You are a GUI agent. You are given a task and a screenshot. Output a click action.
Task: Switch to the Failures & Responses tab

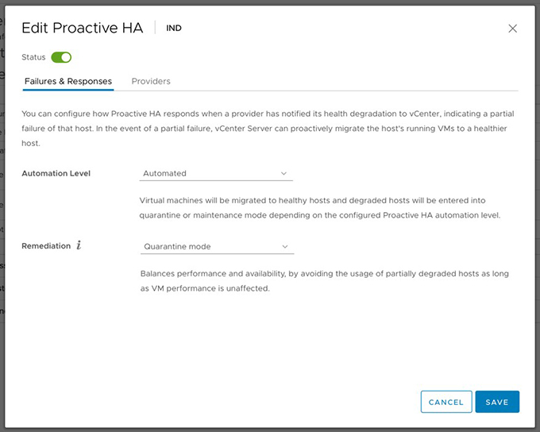point(68,81)
